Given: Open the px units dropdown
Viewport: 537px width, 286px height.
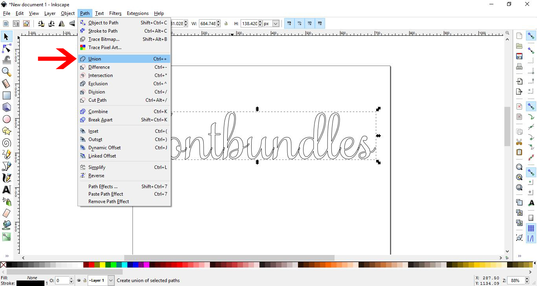Looking at the screenshot, I should tap(275, 24).
